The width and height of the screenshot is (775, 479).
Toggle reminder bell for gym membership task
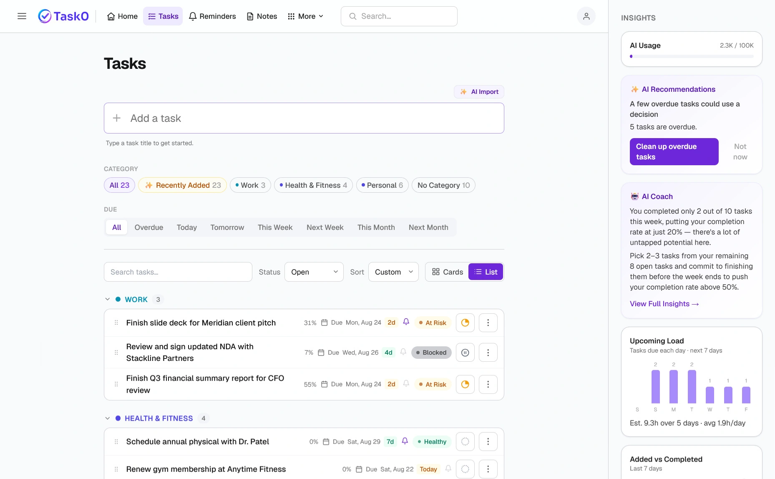[448, 469]
